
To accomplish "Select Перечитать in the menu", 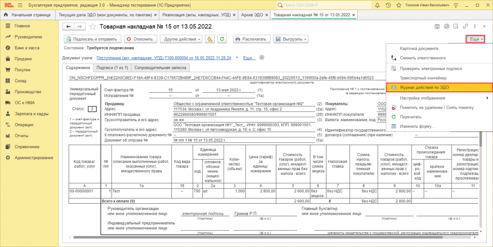I will (x=439, y=117).
